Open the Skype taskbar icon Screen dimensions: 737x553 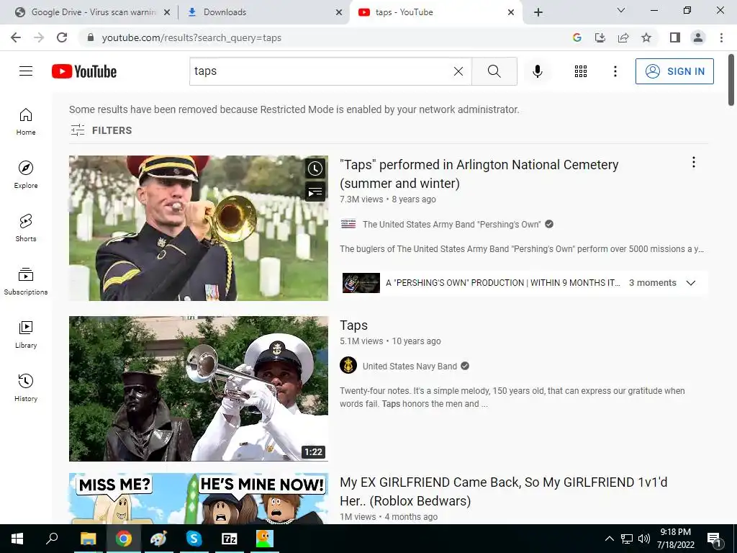[x=194, y=539]
